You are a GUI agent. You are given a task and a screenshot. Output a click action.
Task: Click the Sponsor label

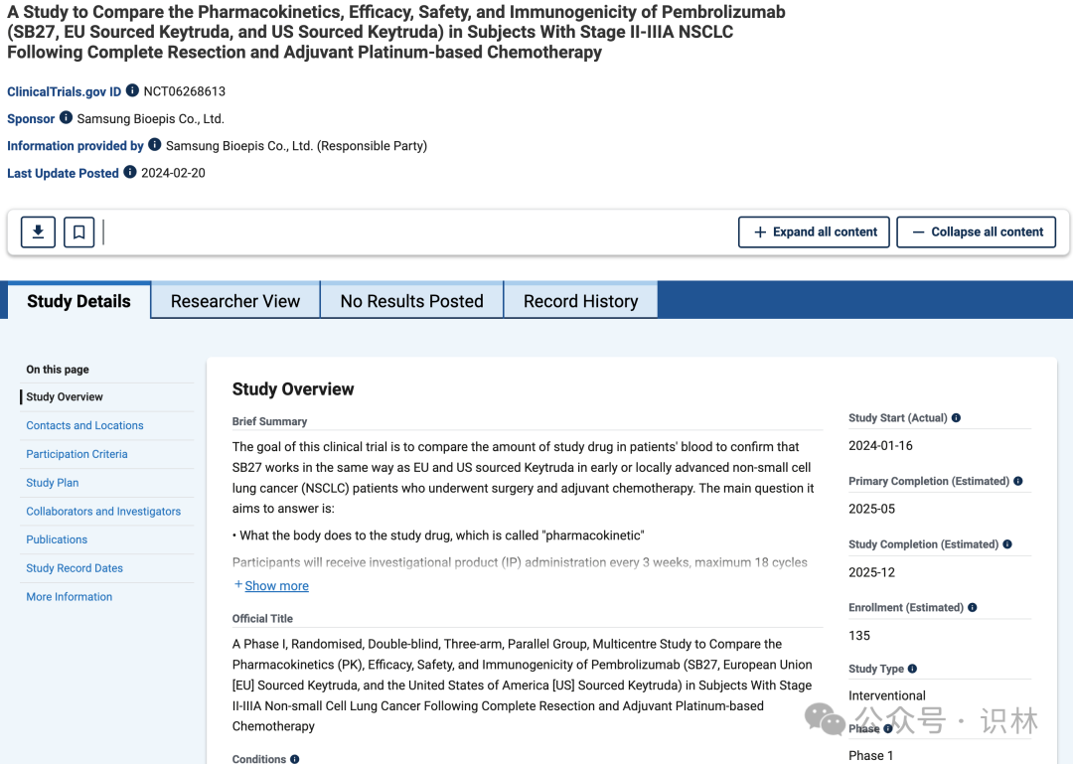pyautogui.click(x=31, y=119)
